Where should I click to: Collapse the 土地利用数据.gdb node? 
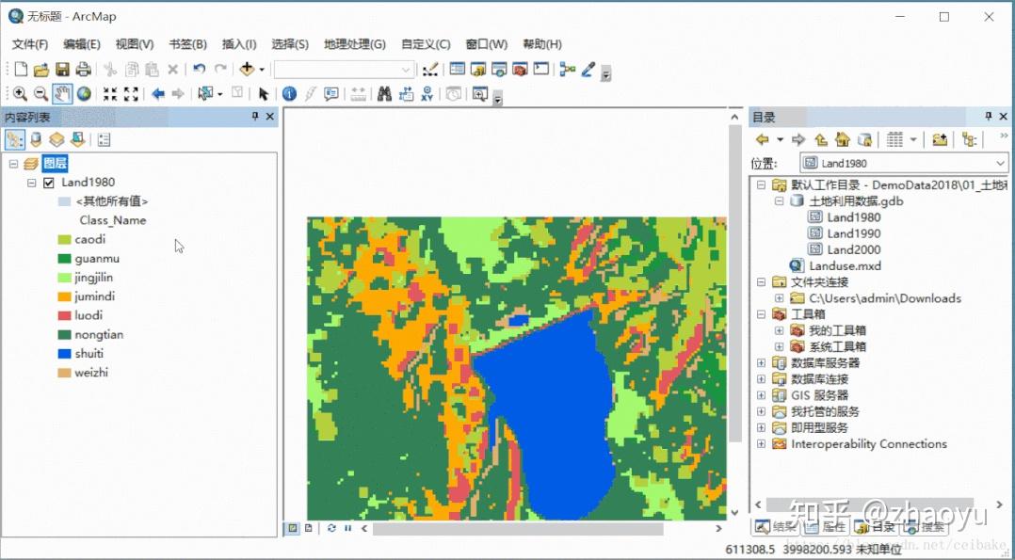coord(779,201)
